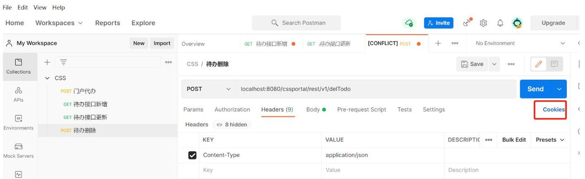Switch to the Overview tab
This screenshot has width=585, height=179.
pyautogui.click(x=193, y=44)
